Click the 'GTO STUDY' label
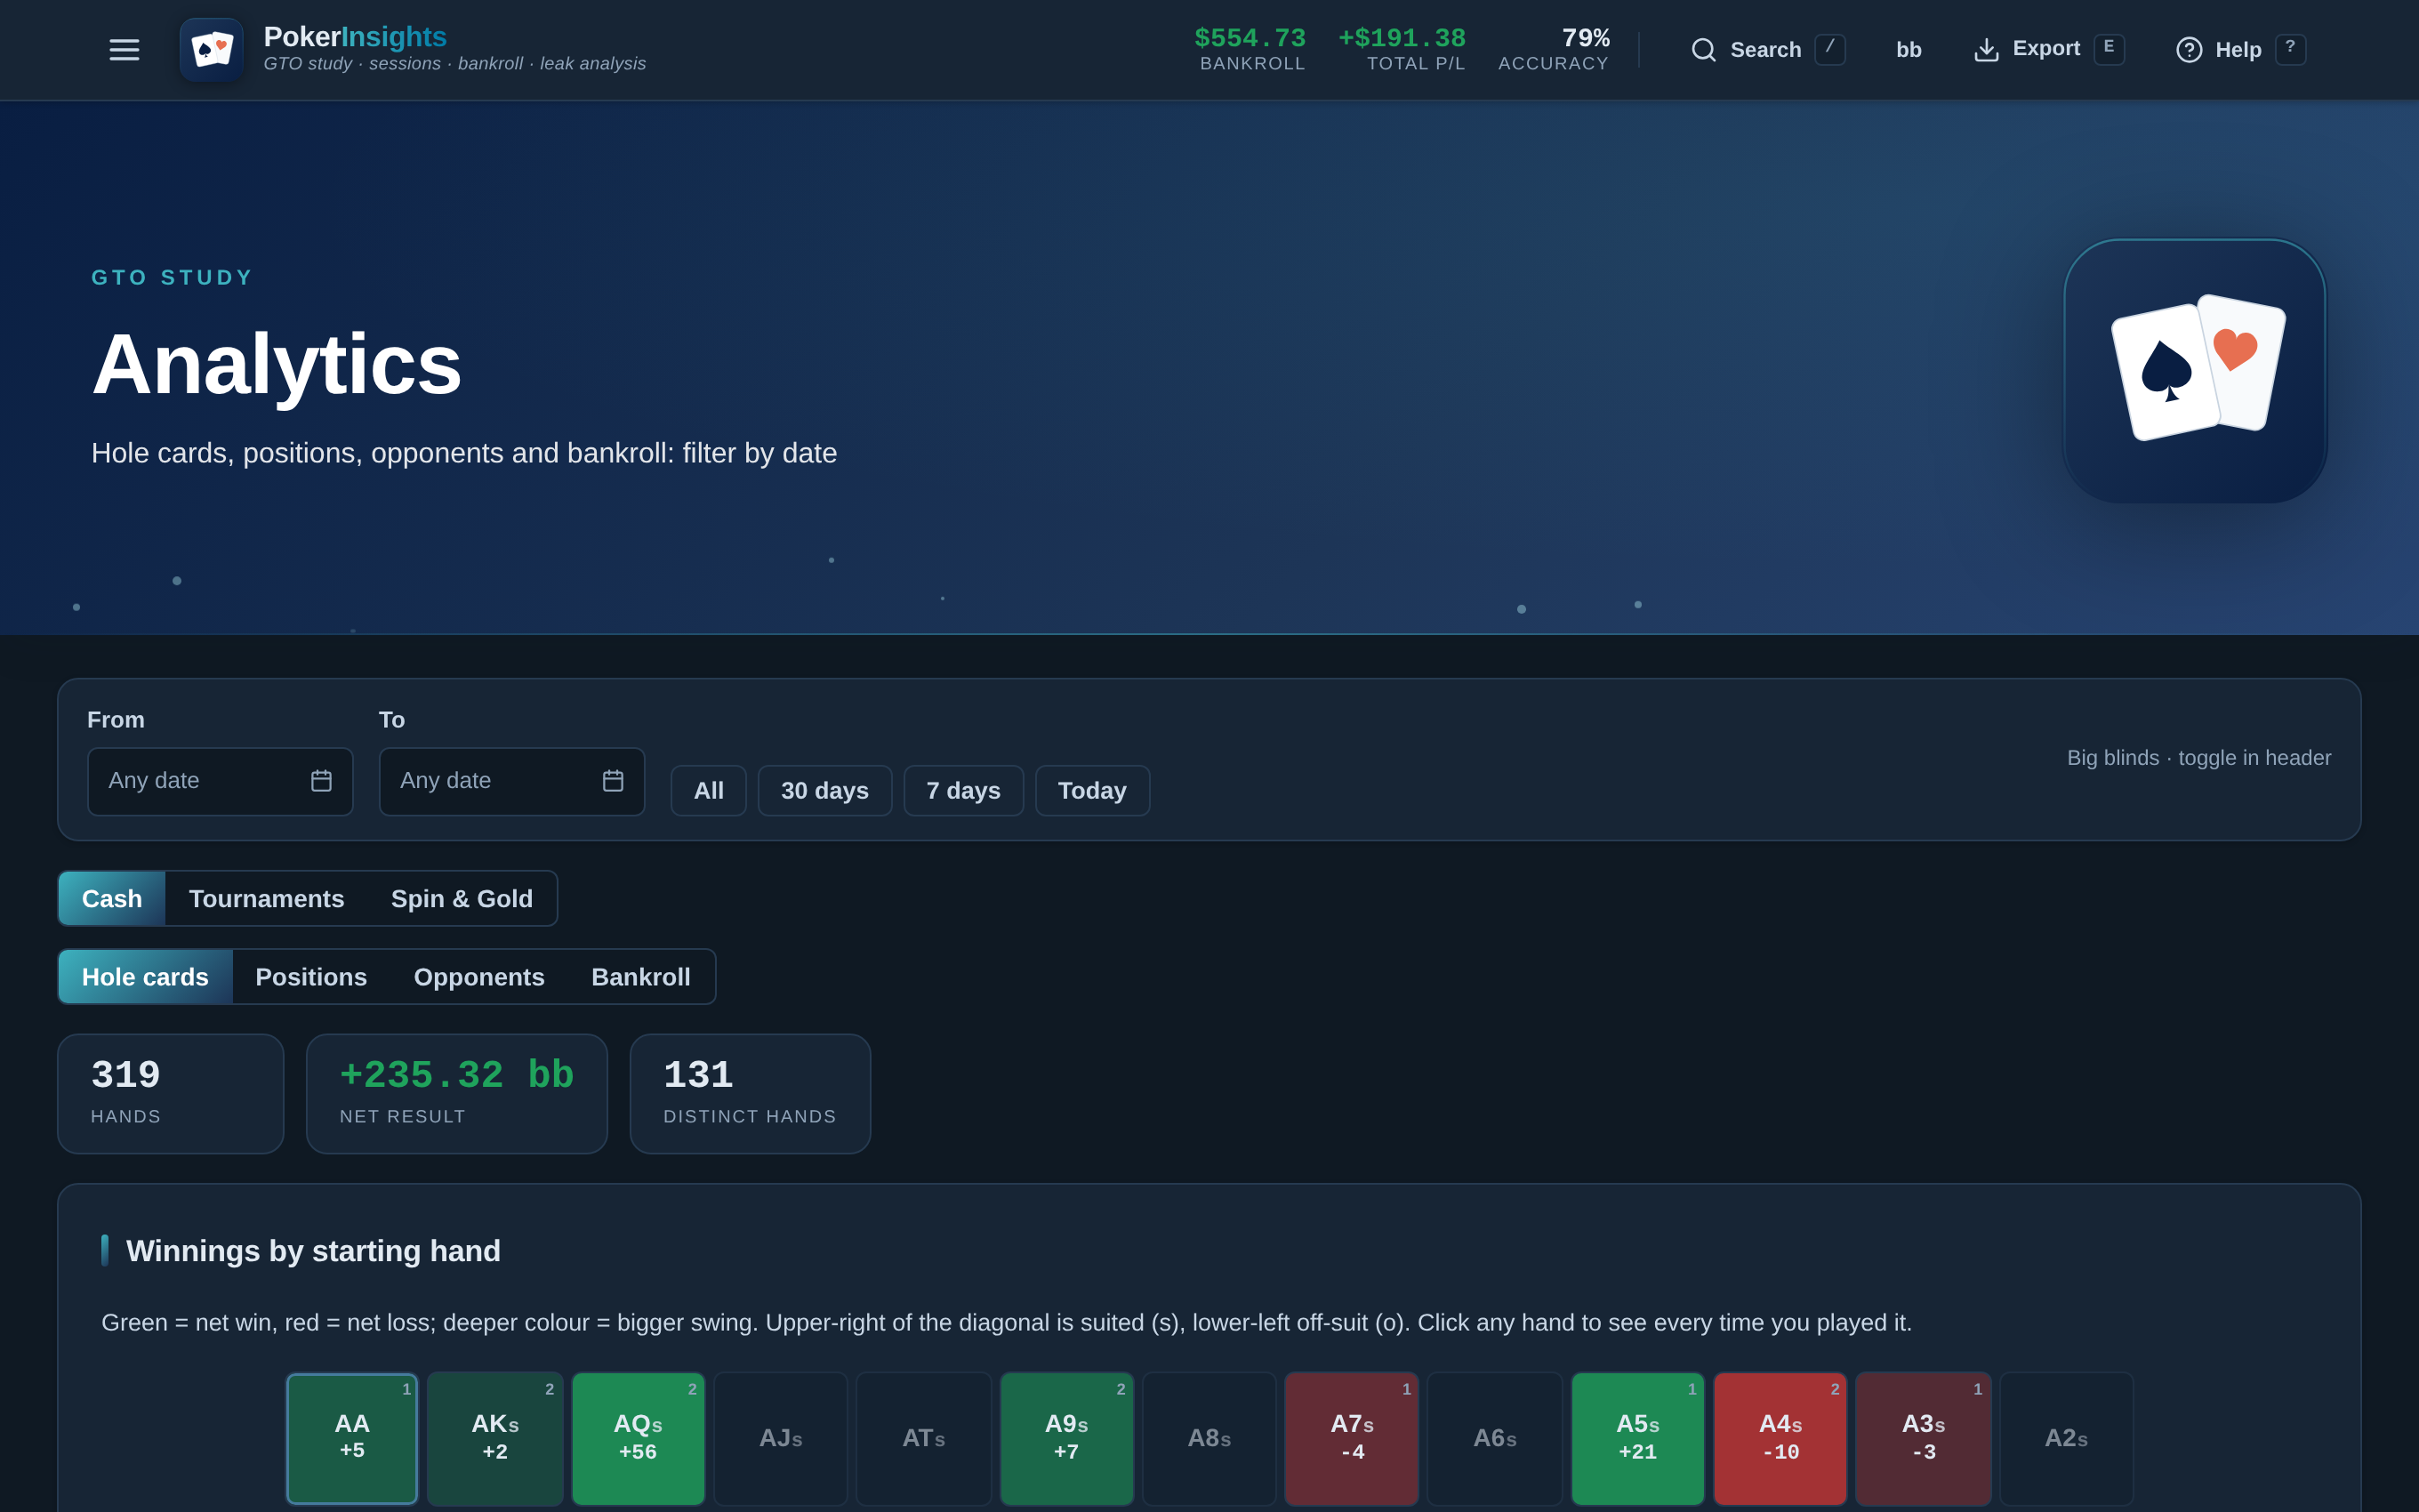Viewport: 2419px width, 1512px height. click(172, 278)
